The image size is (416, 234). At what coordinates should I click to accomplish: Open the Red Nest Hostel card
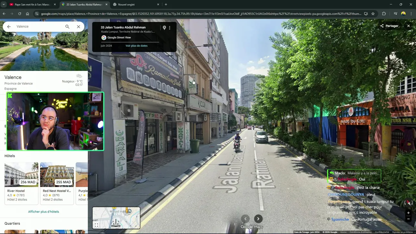57,183
